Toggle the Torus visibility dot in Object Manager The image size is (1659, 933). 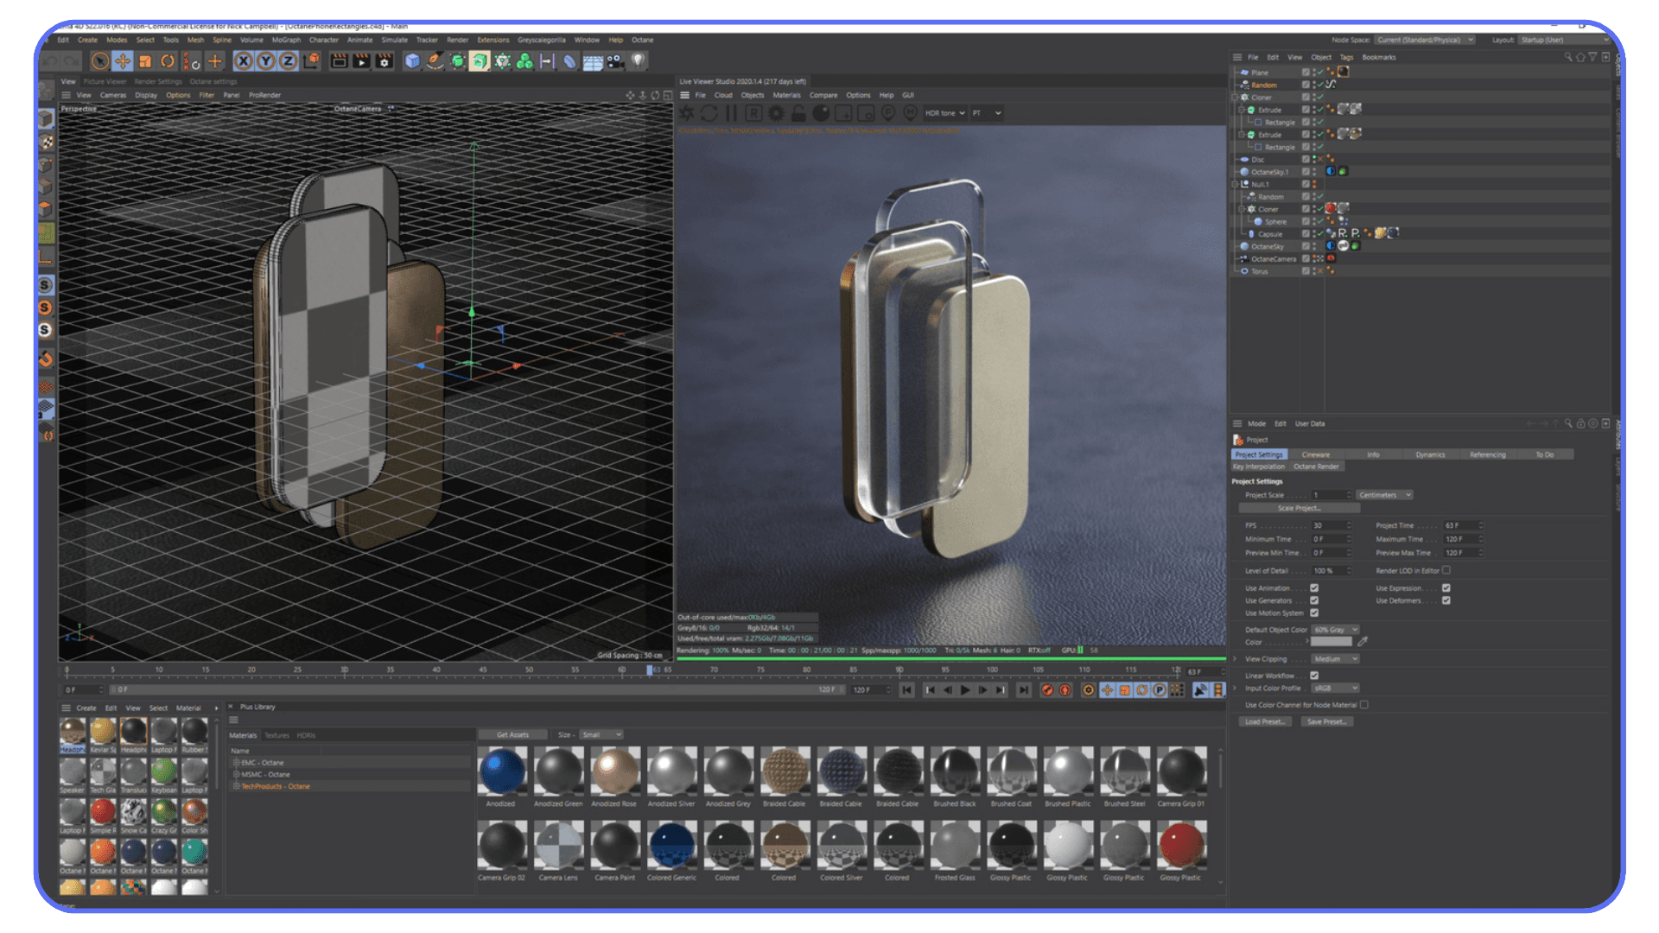(1313, 270)
